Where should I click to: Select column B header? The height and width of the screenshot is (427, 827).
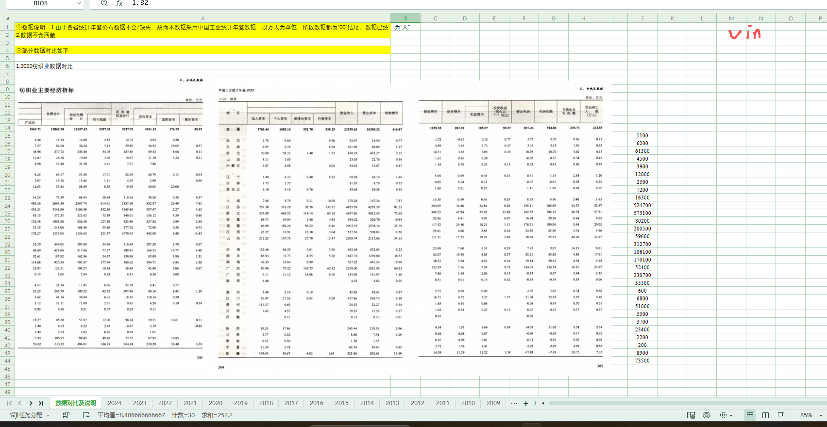coord(405,18)
